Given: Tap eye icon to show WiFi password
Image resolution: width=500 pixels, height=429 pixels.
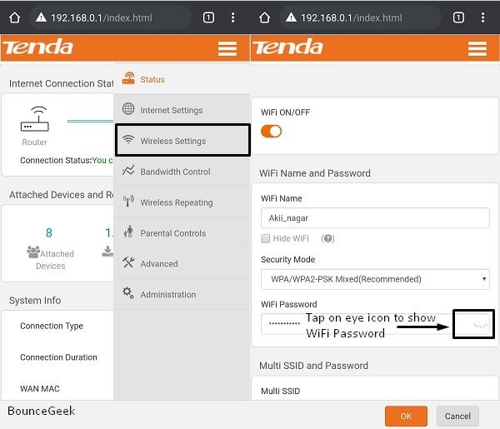Looking at the screenshot, I should coord(480,326).
